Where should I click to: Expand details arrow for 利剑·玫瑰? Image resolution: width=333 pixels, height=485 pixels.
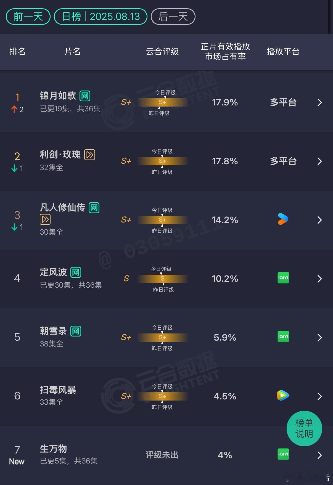319,161
